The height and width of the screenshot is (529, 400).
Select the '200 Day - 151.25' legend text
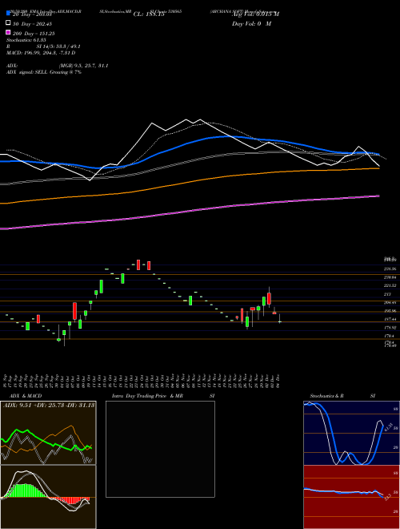34,33
